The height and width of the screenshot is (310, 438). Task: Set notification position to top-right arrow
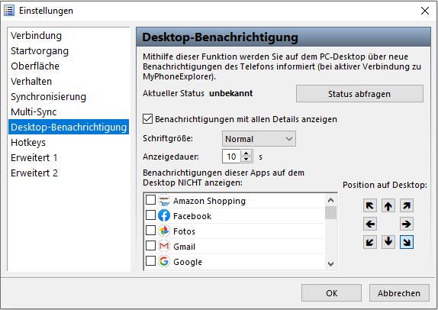coord(407,205)
